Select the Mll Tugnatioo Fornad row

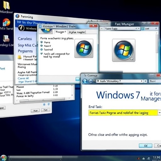[x=37, y=93]
